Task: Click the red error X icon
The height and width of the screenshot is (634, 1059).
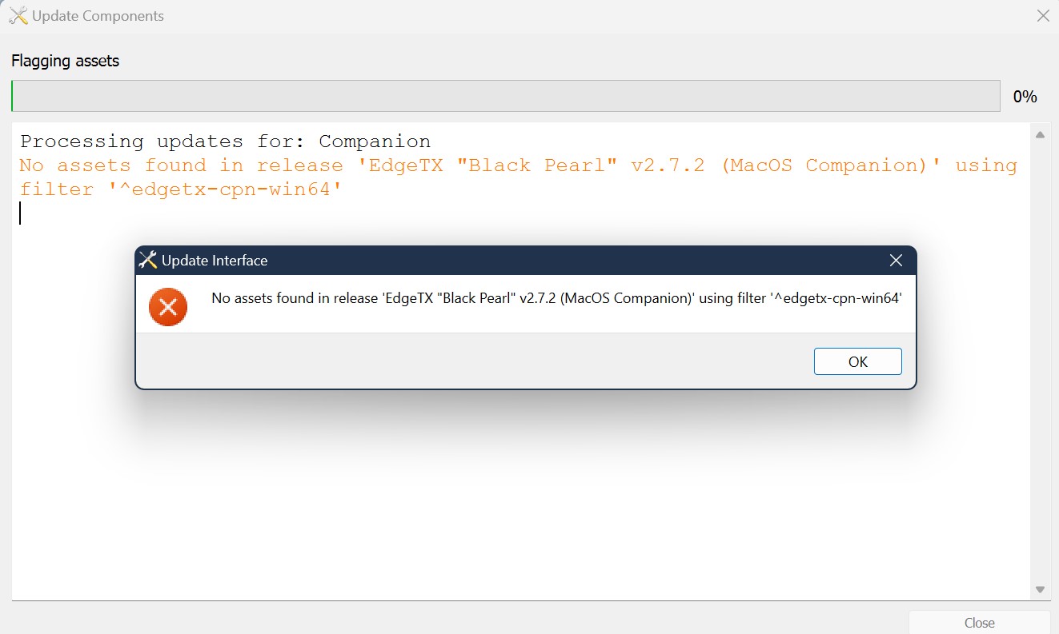Action: [167, 306]
